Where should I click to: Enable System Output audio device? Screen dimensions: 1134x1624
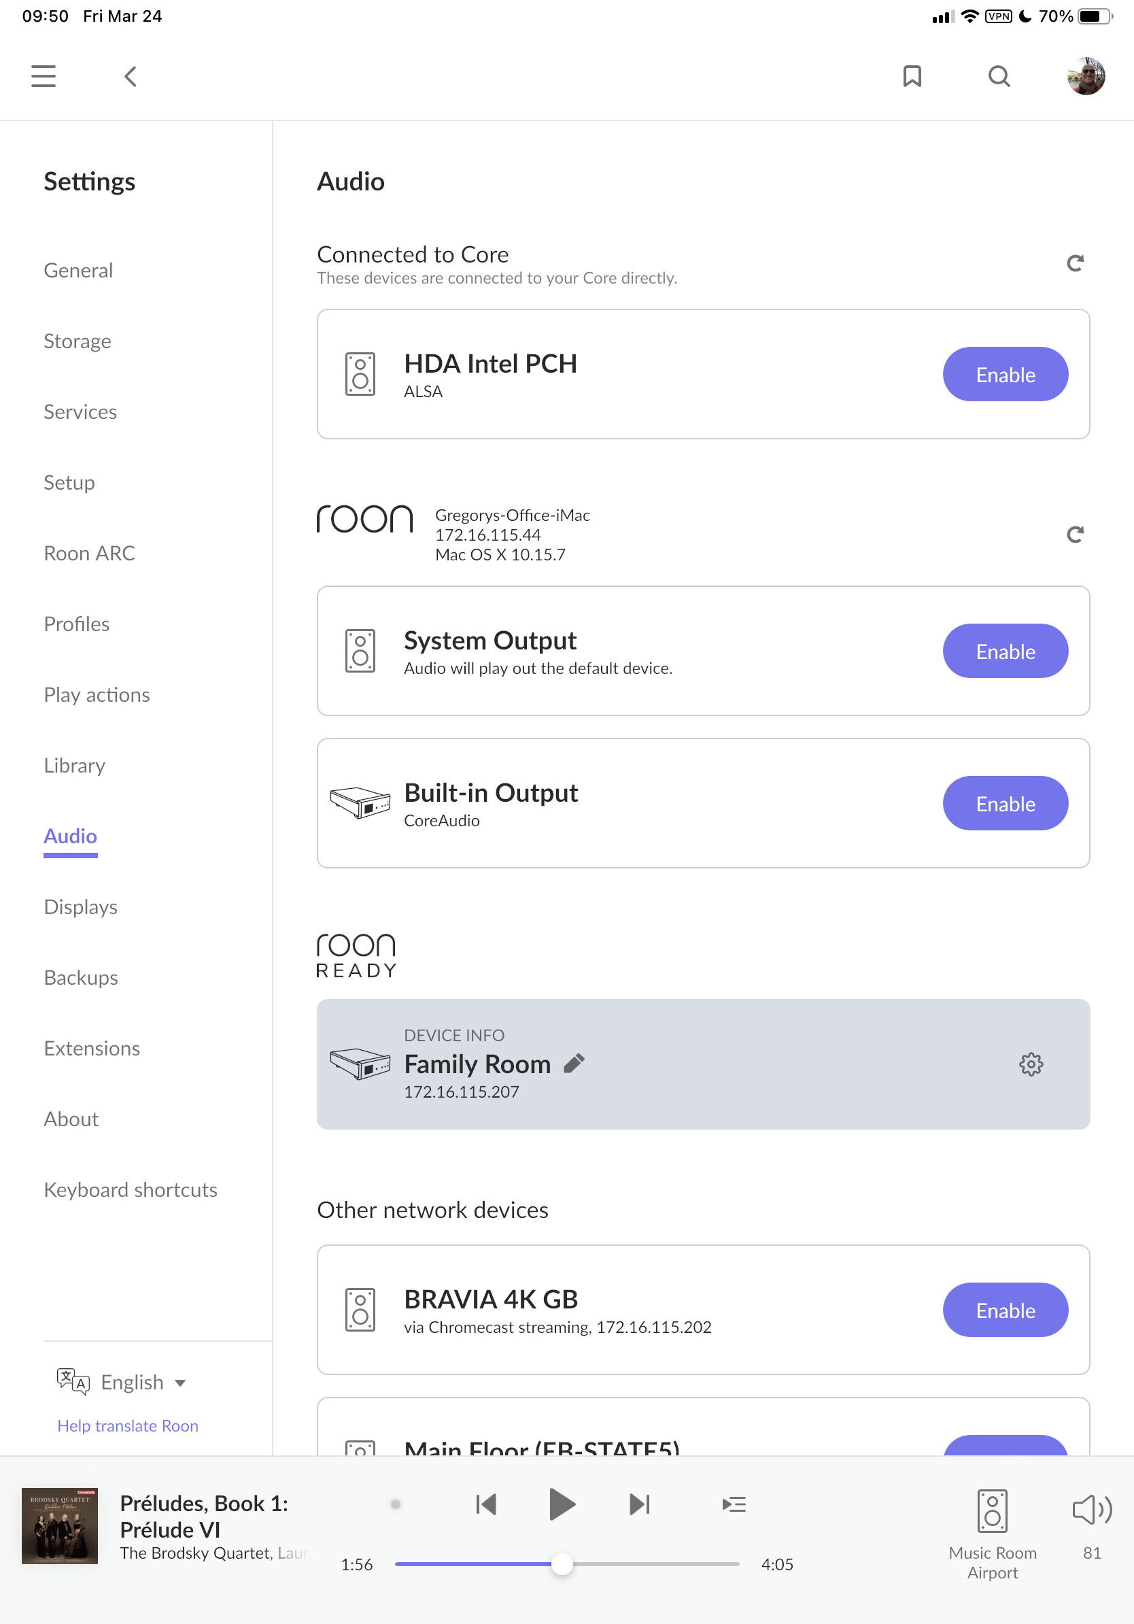click(x=1005, y=651)
